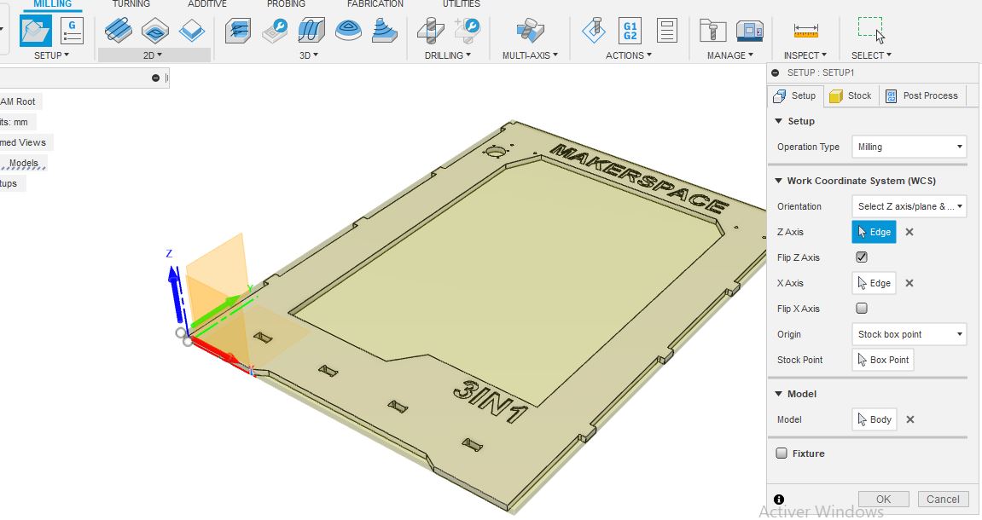Confirm the setup with OK
Image resolution: width=982 pixels, height=520 pixels.
(x=884, y=500)
